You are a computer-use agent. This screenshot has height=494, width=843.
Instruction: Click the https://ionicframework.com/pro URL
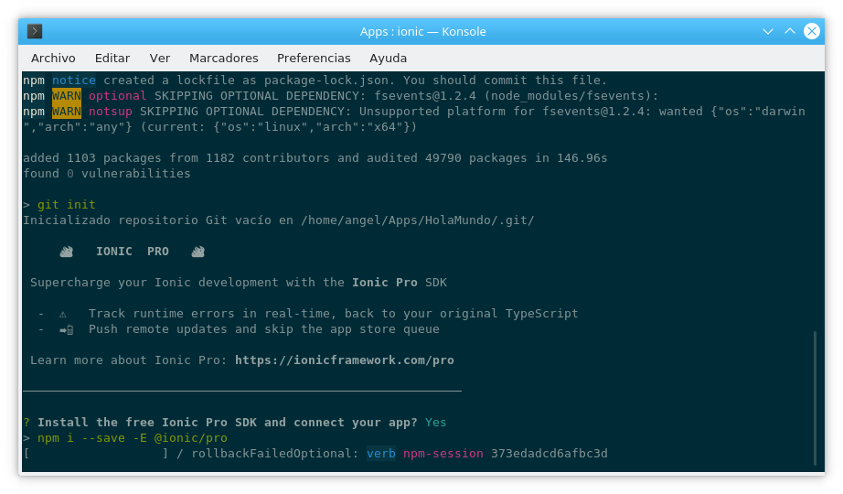tap(345, 360)
